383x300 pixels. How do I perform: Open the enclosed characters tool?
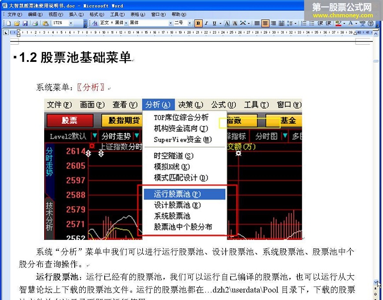pos(371,23)
